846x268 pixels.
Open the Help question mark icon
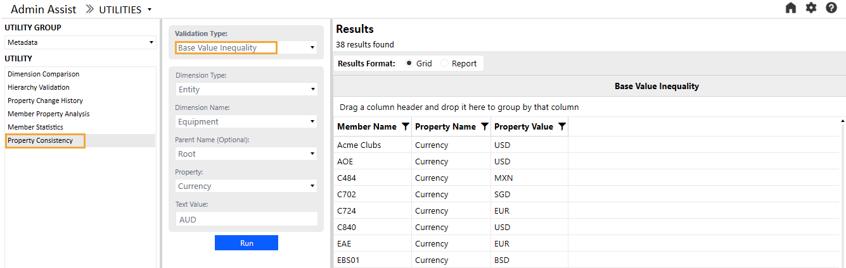click(x=831, y=8)
